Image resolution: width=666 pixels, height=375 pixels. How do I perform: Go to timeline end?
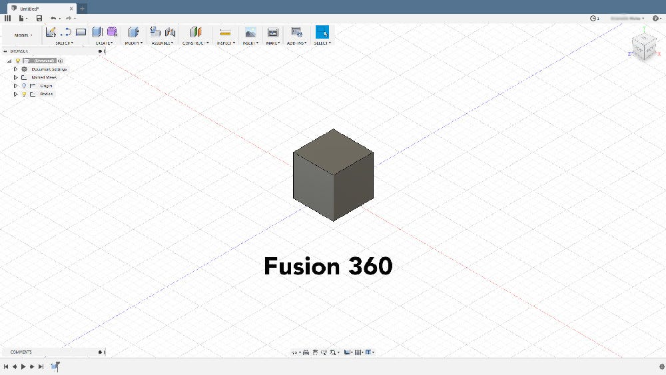pos(41,366)
